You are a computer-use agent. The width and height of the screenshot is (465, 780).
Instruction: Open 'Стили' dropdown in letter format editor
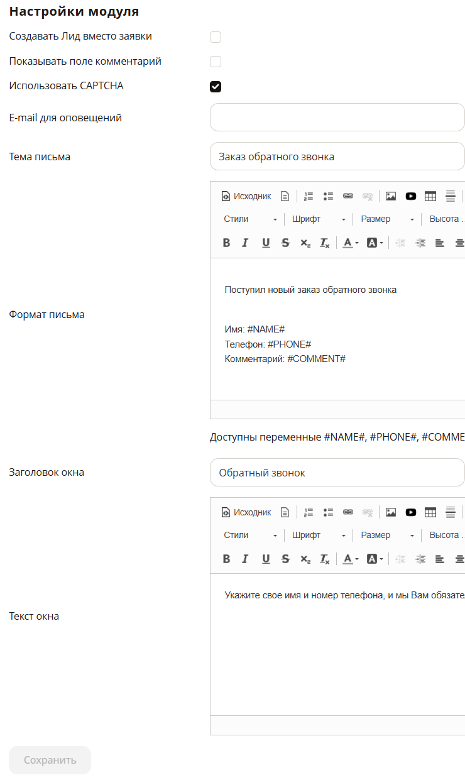251,219
